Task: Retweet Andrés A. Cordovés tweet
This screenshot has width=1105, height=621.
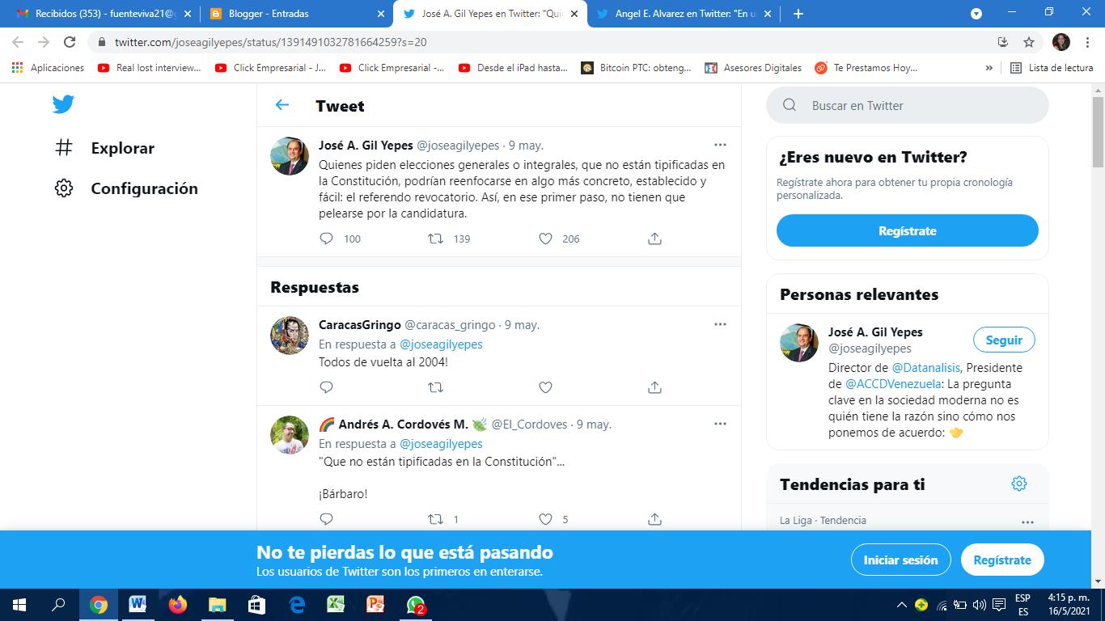Action: point(435,519)
